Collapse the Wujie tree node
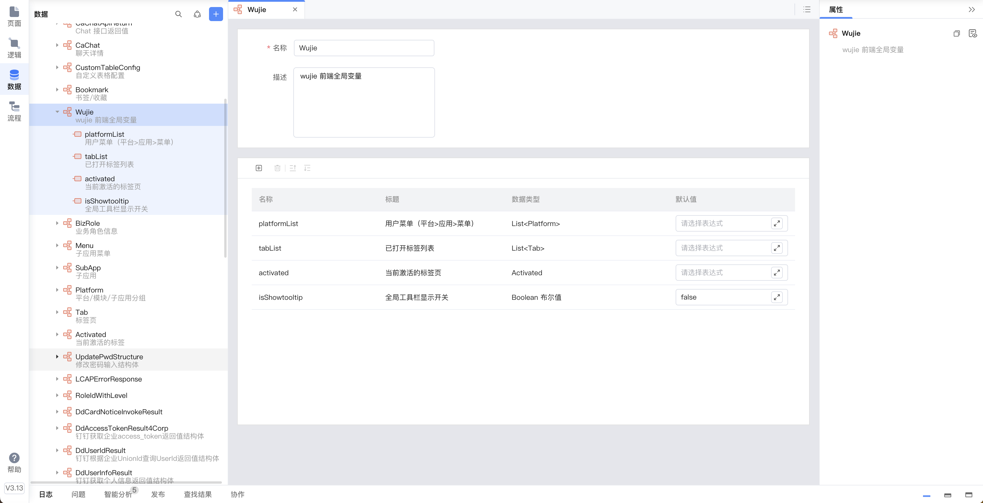The width and height of the screenshot is (983, 503). tap(57, 112)
